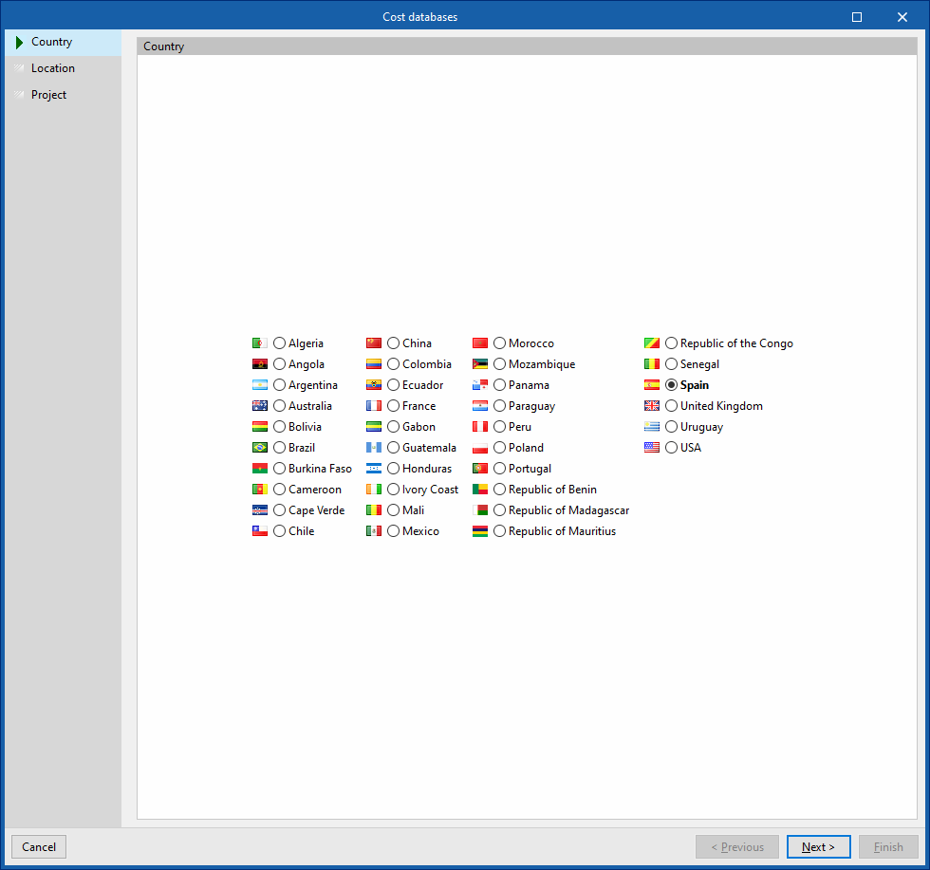
Task: Click the Cape Verde flag icon
Action: pyautogui.click(x=260, y=510)
